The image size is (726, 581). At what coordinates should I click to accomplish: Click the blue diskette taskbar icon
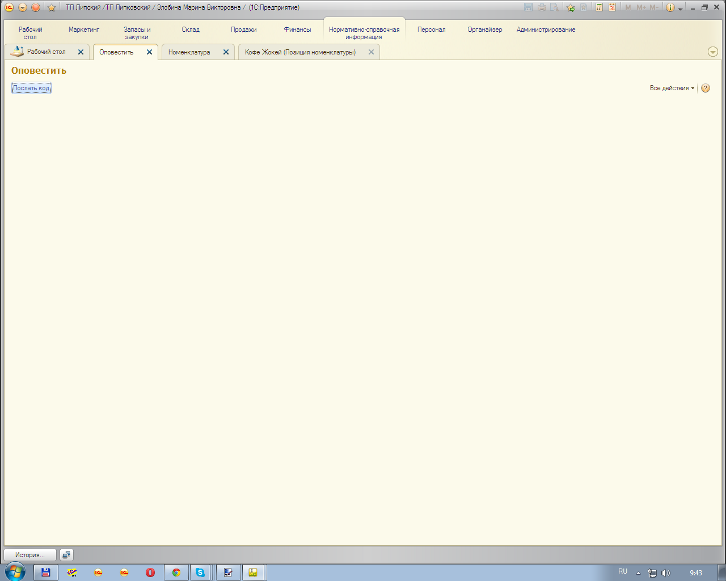tap(46, 572)
